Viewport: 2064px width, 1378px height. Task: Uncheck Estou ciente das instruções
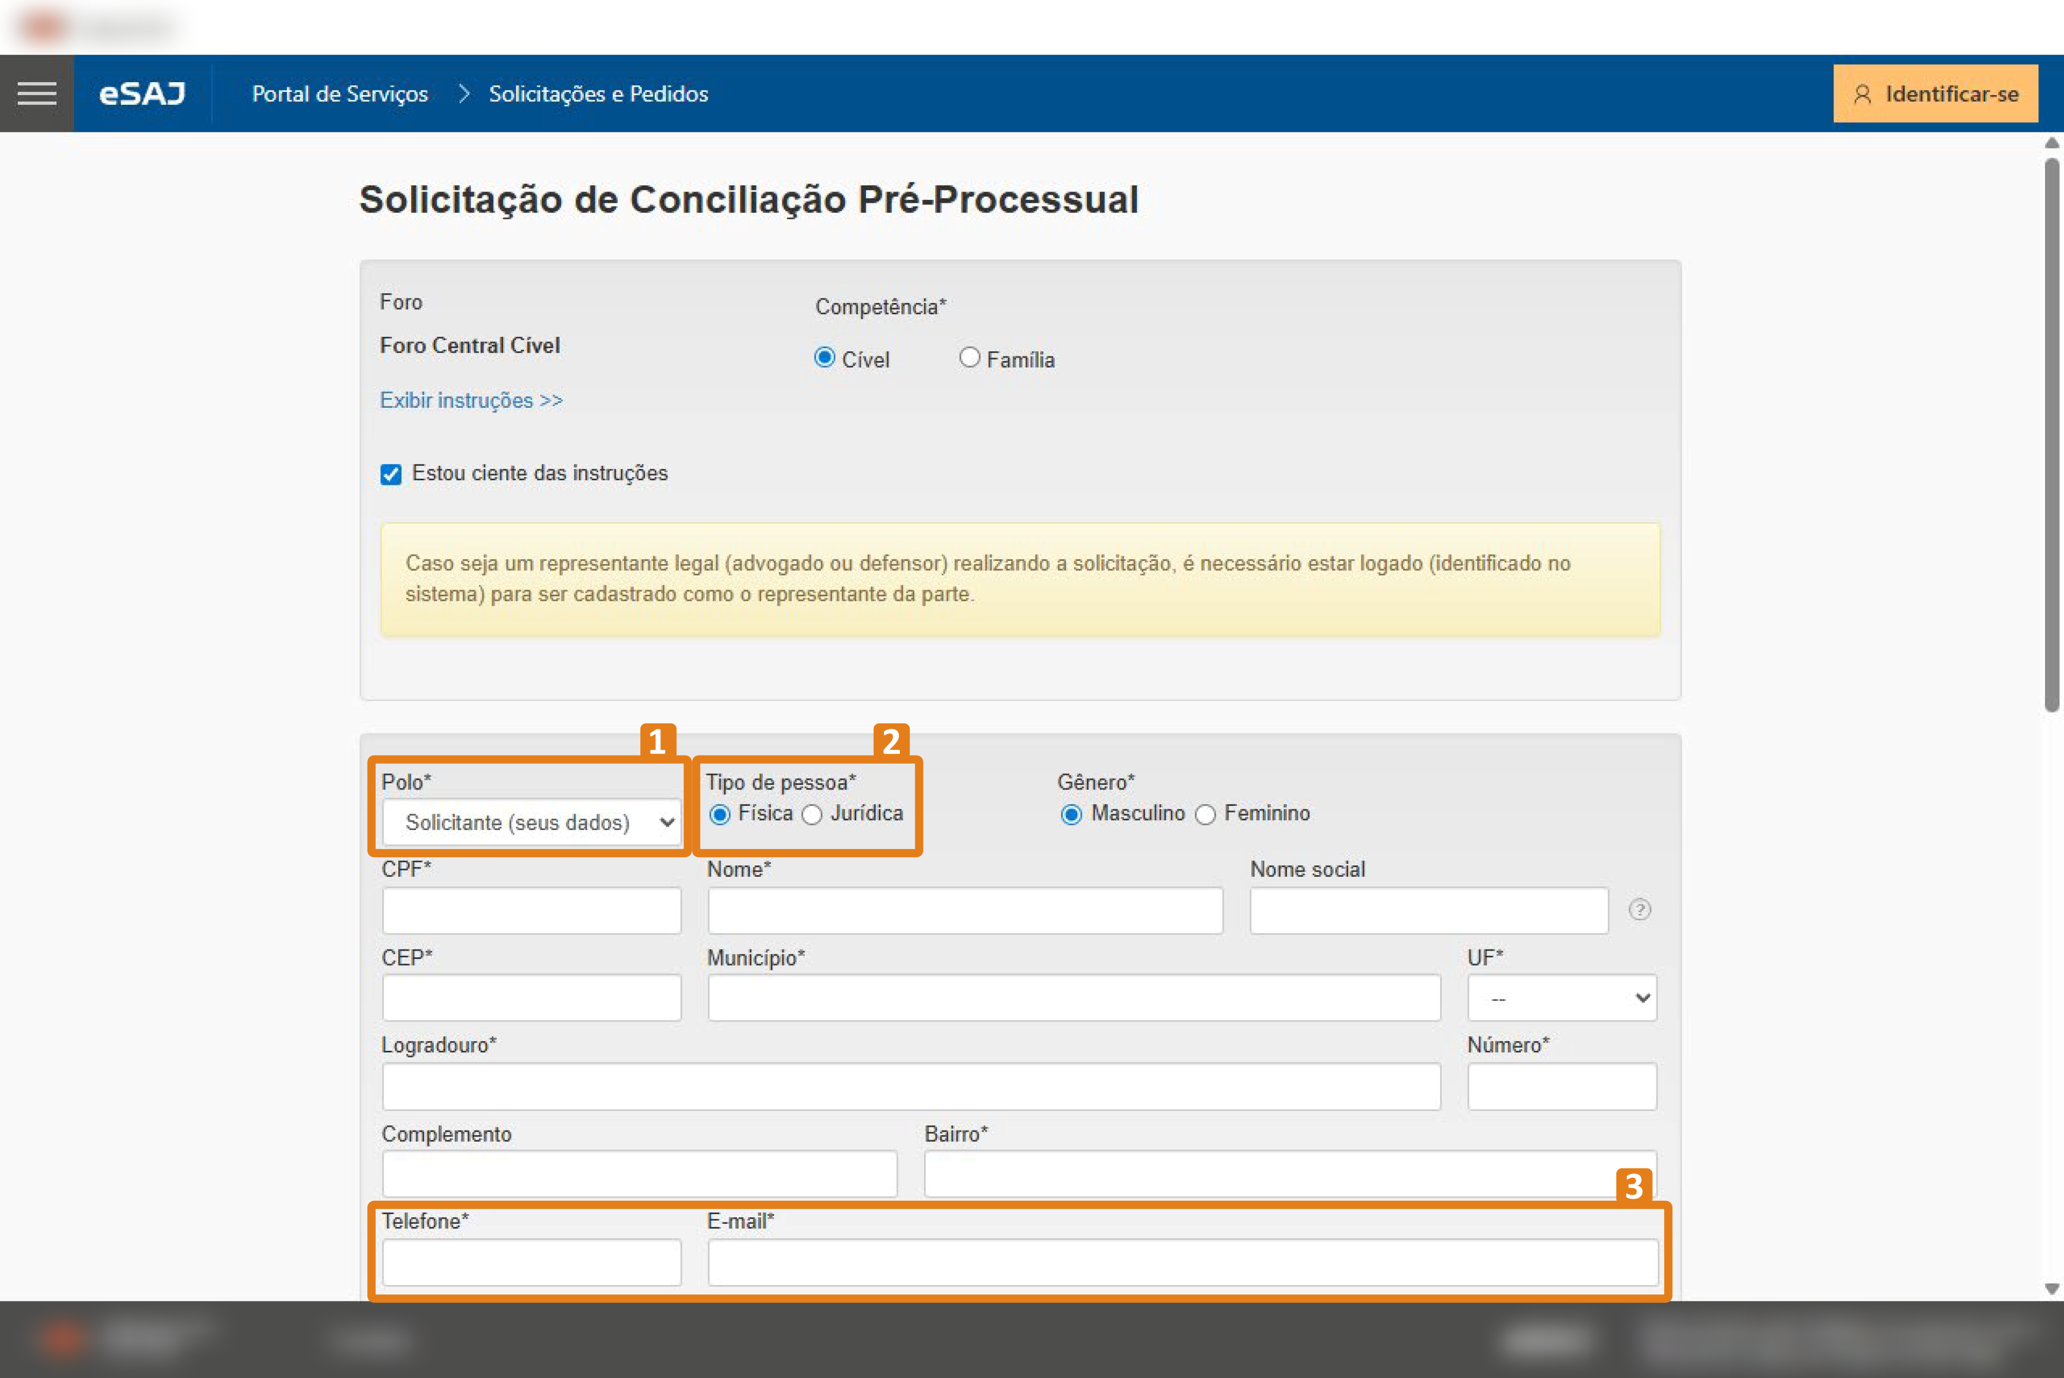point(391,475)
